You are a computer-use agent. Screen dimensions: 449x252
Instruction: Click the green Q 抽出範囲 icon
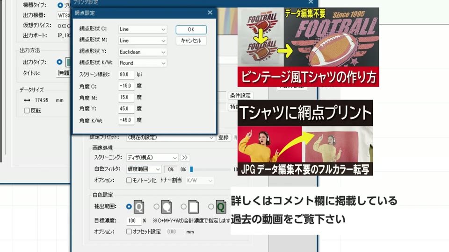[221, 207]
